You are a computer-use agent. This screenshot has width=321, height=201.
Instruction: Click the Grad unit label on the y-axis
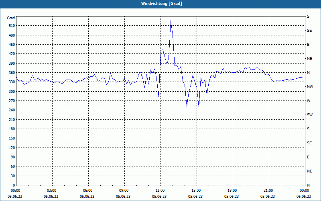click(x=11, y=18)
